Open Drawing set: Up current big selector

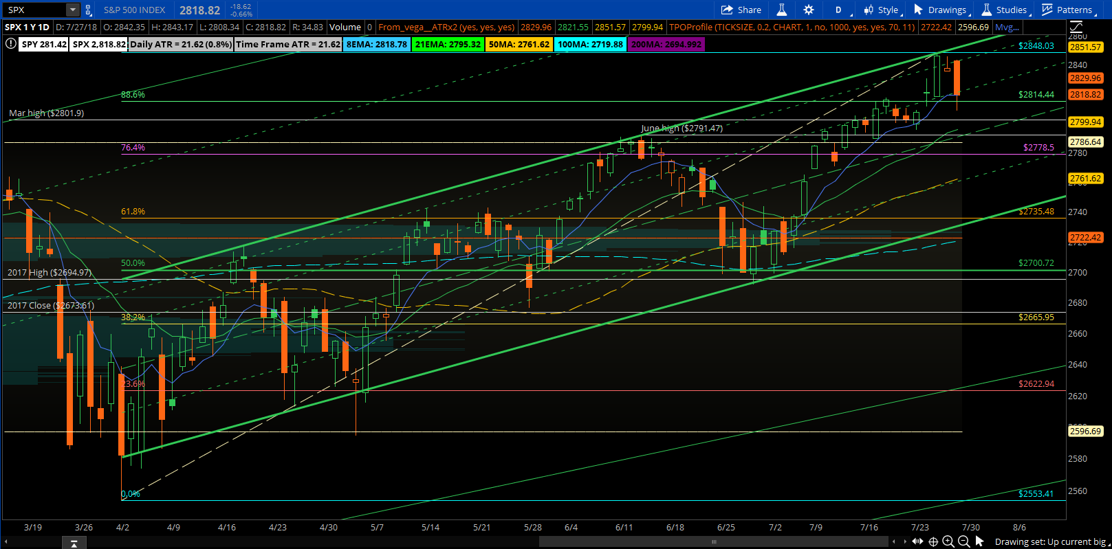point(1051,542)
